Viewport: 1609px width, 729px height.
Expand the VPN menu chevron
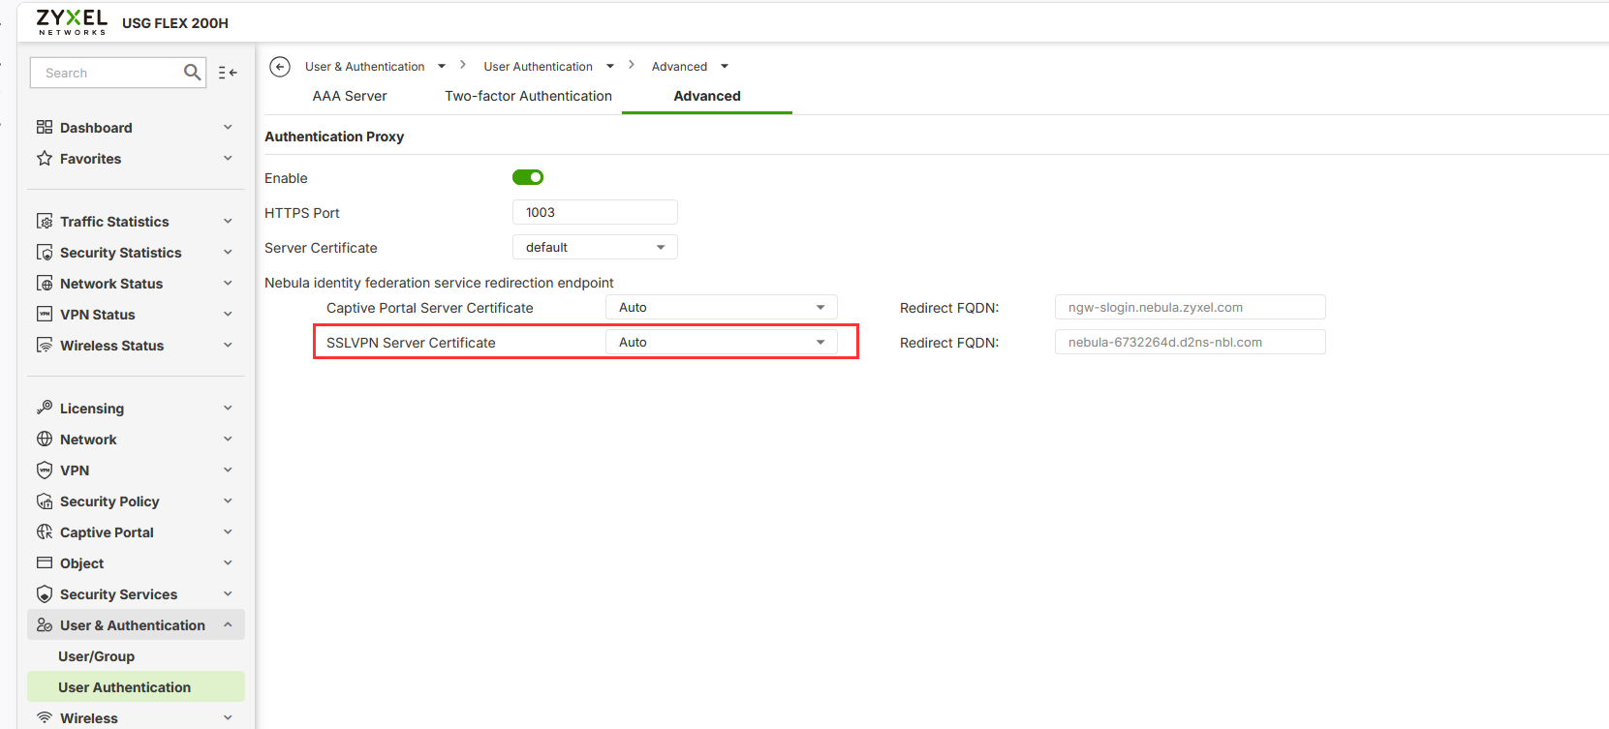pos(228,470)
